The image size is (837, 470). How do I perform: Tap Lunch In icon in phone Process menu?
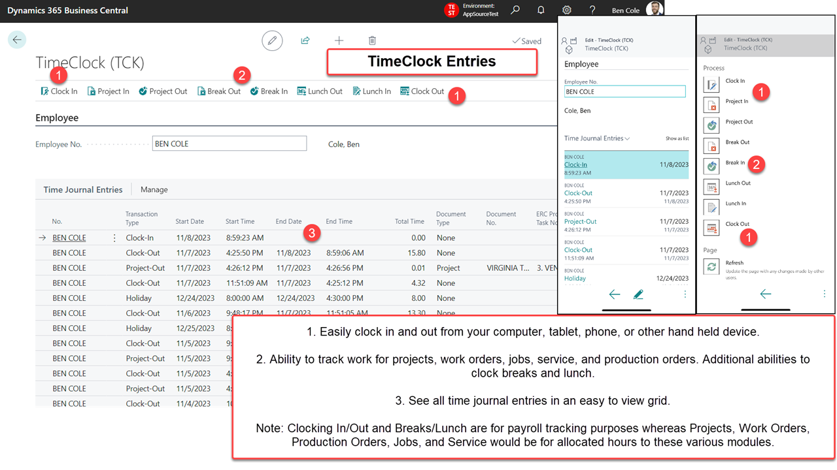[711, 207]
